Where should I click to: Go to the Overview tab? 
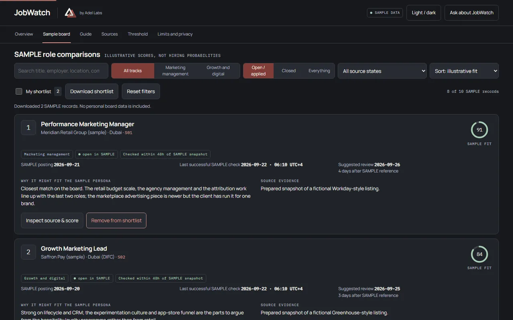coord(24,34)
